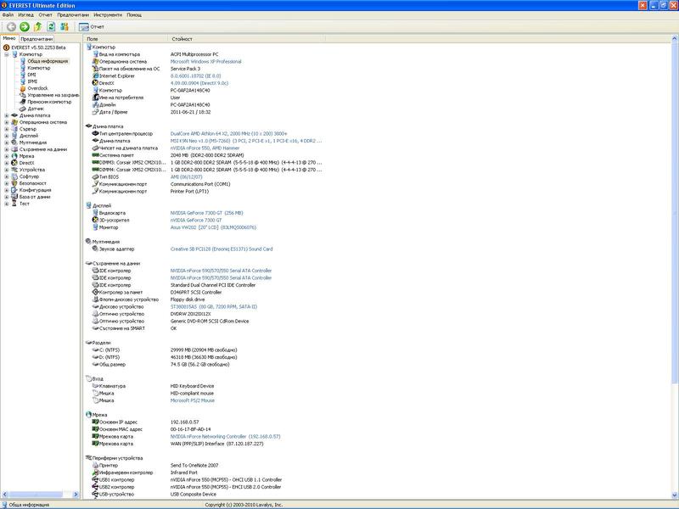
Task: Click the 3D-ускорител row icon
Action: (95, 220)
